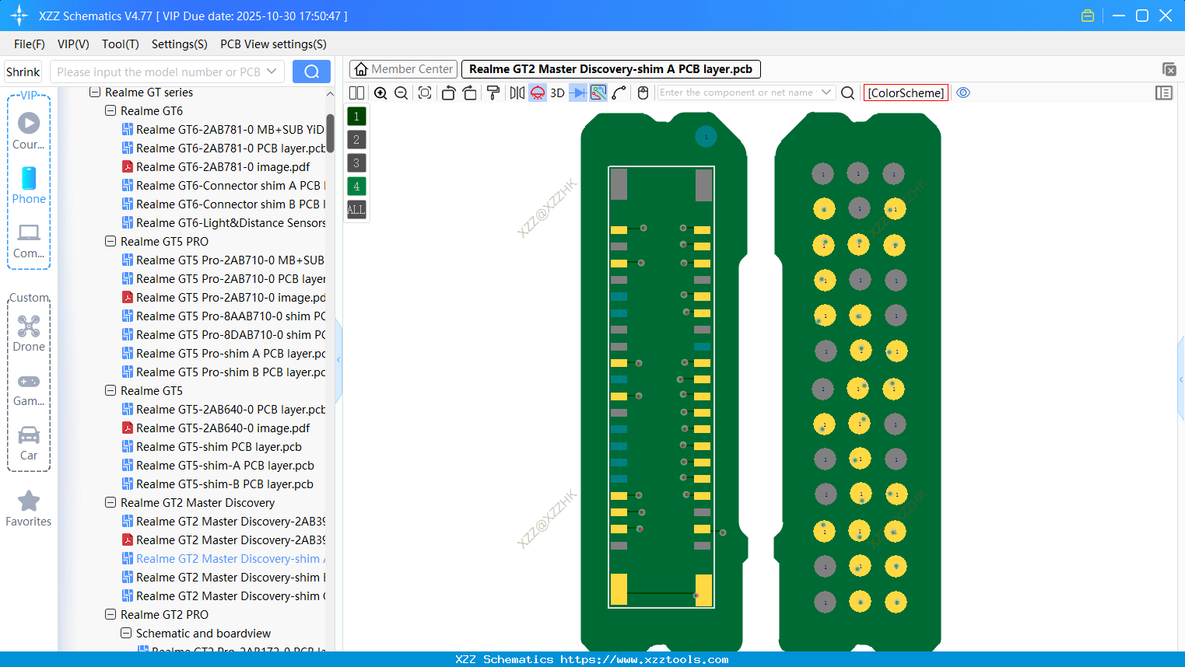This screenshot has width=1185, height=667.
Task: Open the ColorScheme button
Action: pyautogui.click(x=906, y=93)
